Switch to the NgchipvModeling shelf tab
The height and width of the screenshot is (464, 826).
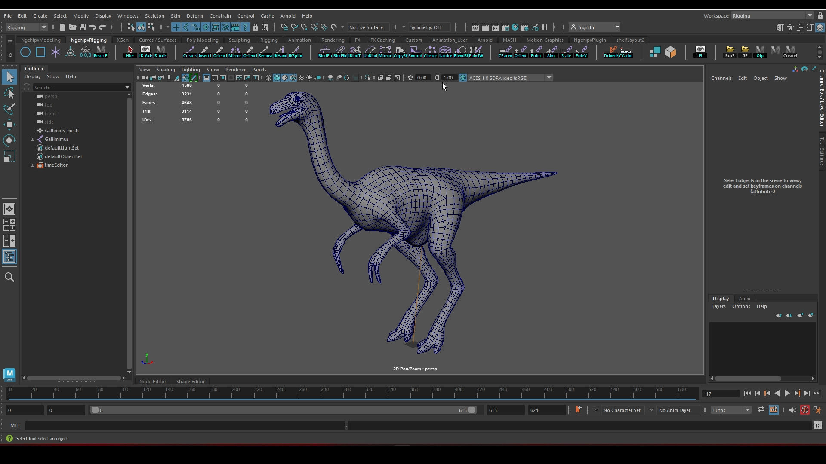(41, 40)
